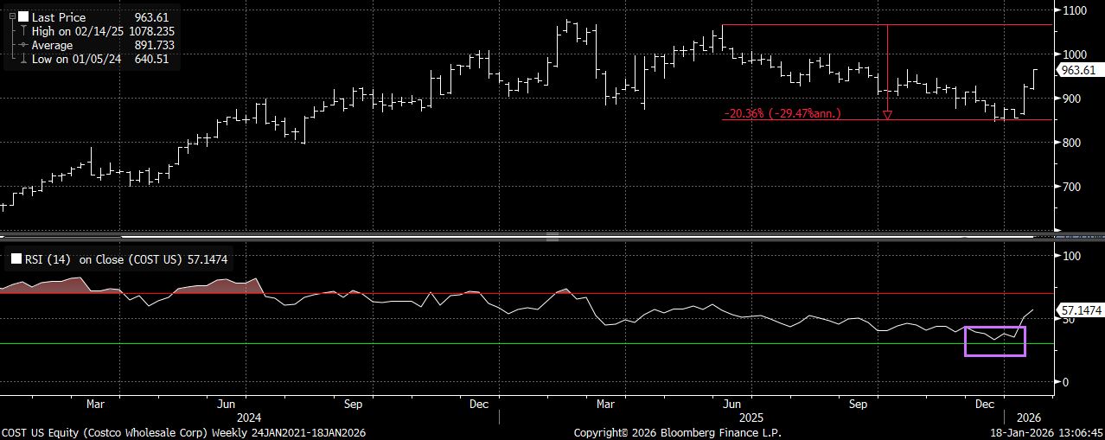Image resolution: width=1105 pixels, height=440 pixels.
Task: Select the -20.36% (-29.47%ann.) annotation label
Action: [x=782, y=113]
